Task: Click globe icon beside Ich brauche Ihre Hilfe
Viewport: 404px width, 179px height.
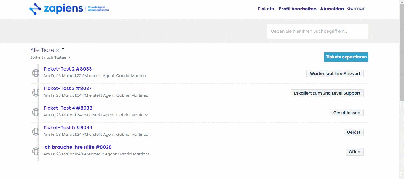Action: (36, 151)
